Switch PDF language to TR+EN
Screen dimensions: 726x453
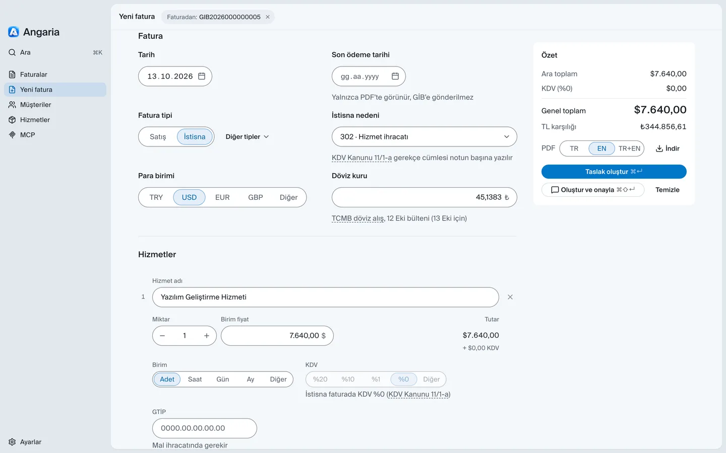[629, 148]
